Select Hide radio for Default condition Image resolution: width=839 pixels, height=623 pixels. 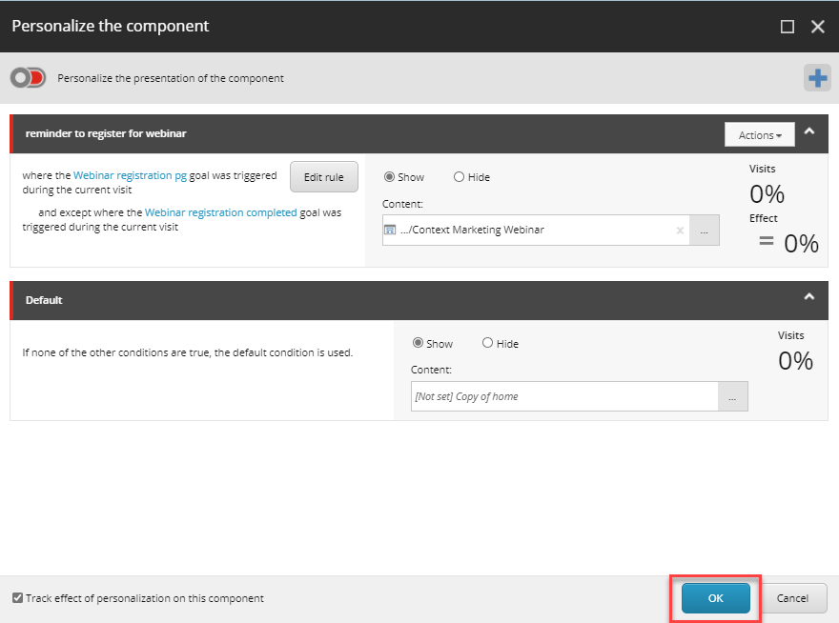pyautogui.click(x=487, y=343)
